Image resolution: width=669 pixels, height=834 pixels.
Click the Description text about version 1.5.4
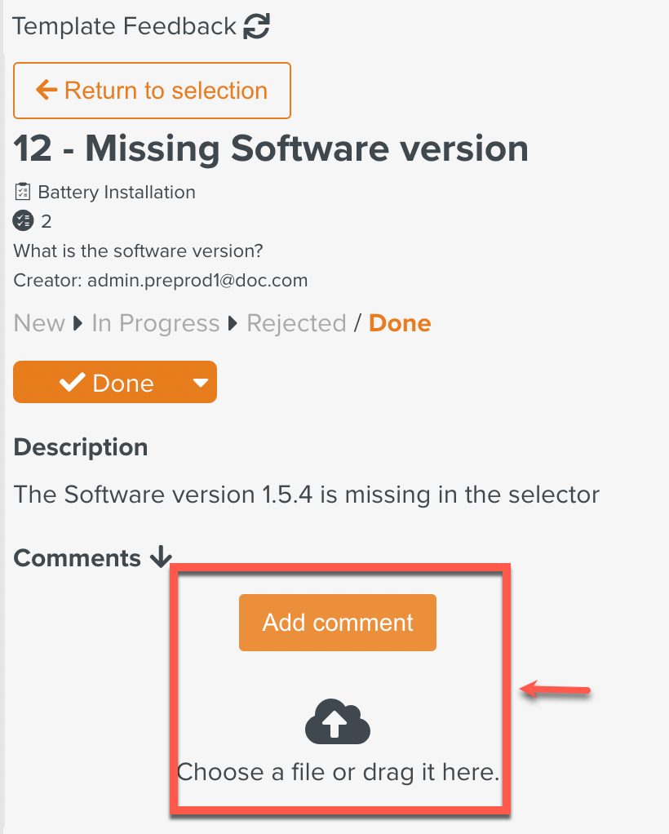[x=307, y=495]
